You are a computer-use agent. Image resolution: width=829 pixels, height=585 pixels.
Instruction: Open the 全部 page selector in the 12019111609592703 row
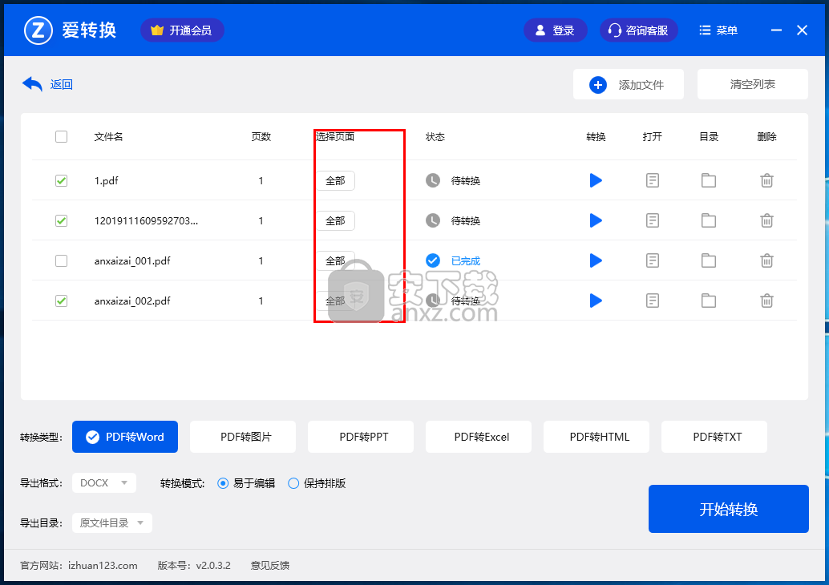pos(335,221)
